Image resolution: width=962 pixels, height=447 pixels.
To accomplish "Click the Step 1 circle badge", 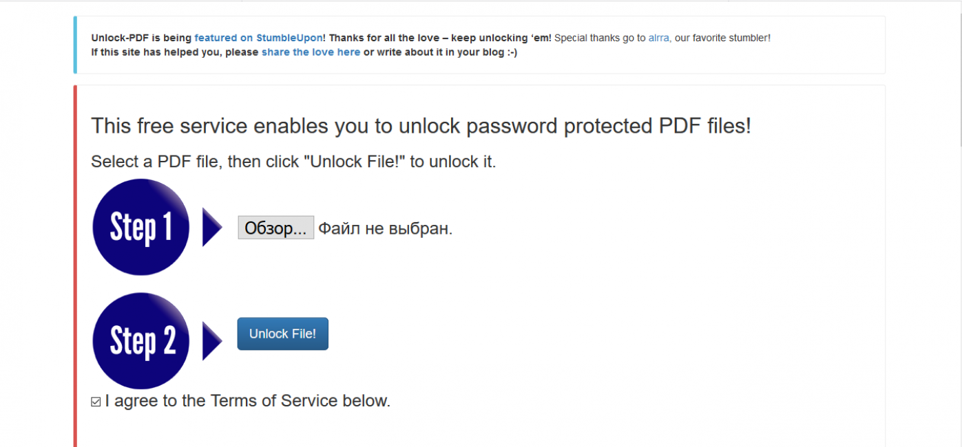I will [140, 227].
